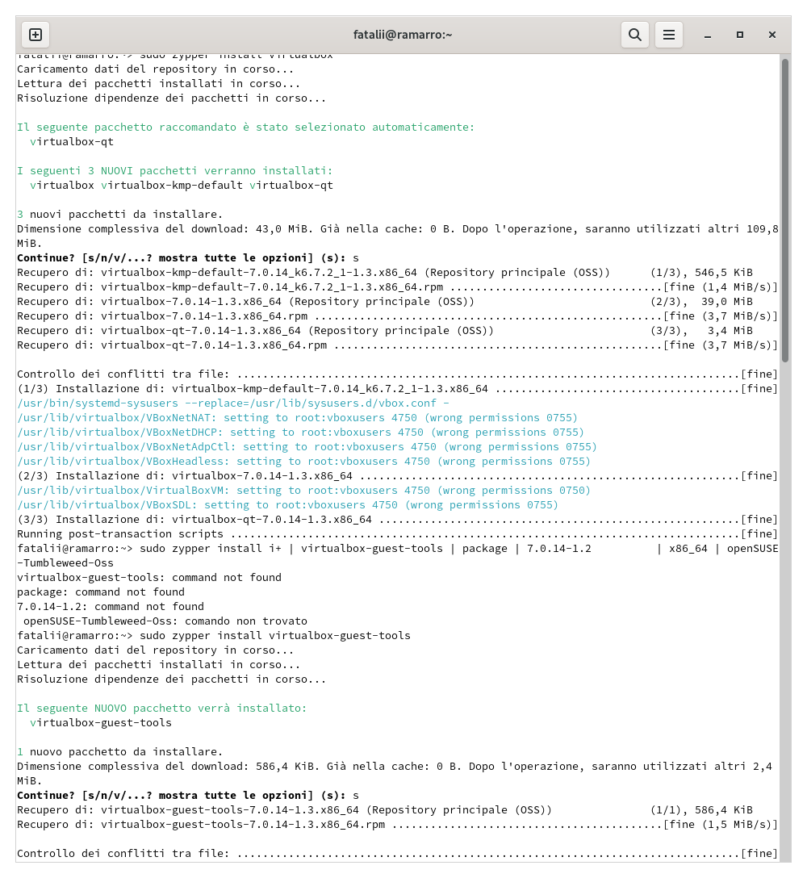Screen dimensions: 807x878
Task: Click 'I seguenti 3 NUOVI pacchetti verranno installati:'
Action: pos(175,171)
